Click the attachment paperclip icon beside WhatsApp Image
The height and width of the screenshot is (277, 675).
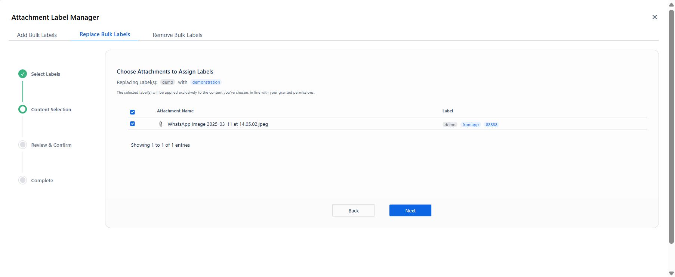tap(161, 124)
